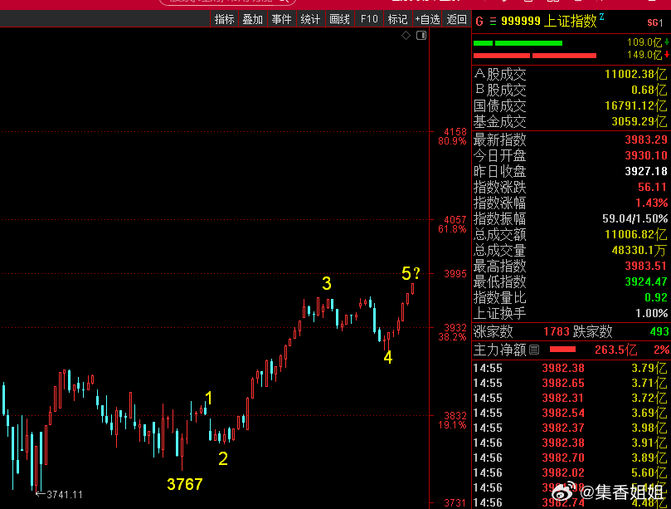Click the 4057 61.8% Fibonacci level label
Image resolution: width=671 pixels, height=509 pixels.
click(x=453, y=224)
